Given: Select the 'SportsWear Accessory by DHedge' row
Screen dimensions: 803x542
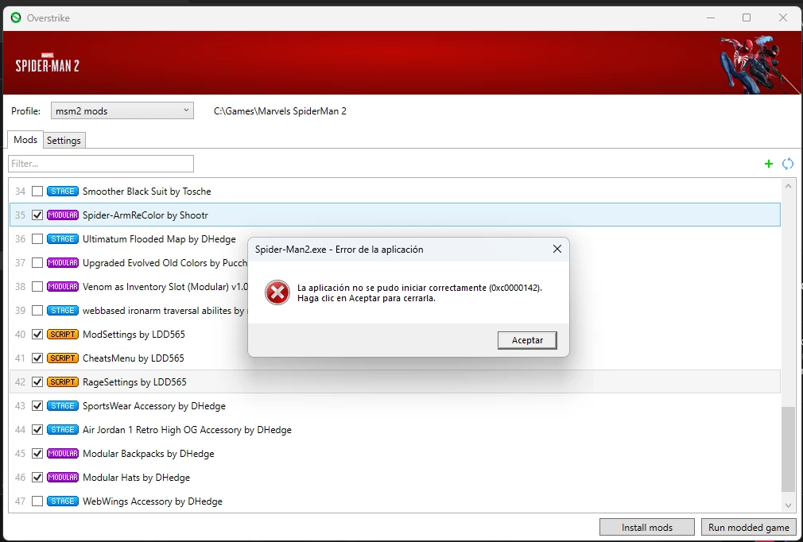Looking at the screenshot, I should click(x=395, y=406).
